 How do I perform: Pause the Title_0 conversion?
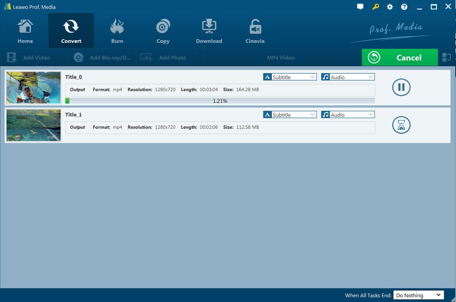coord(401,87)
